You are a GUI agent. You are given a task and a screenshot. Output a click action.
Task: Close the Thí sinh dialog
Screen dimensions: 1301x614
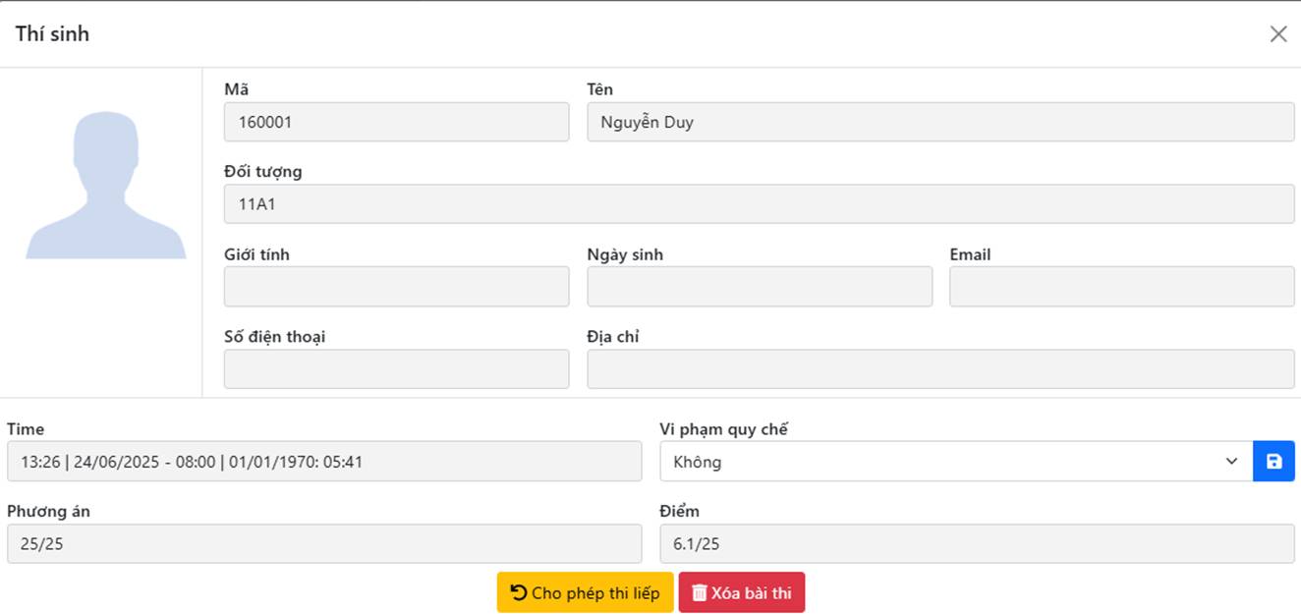[x=1278, y=34]
